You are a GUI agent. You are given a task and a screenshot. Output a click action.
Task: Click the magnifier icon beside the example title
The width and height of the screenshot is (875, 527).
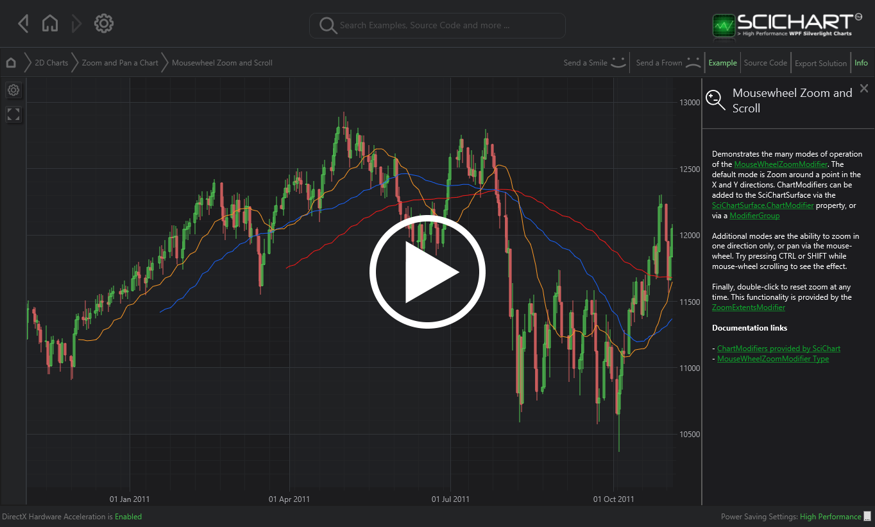(x=715, y=100)
